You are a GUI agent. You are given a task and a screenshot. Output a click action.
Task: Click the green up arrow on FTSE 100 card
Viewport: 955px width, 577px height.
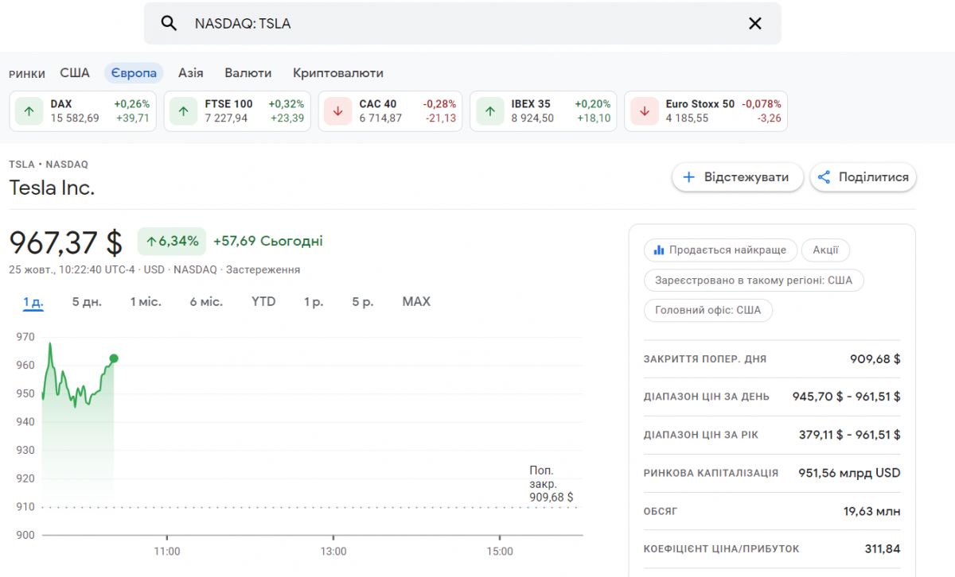click(x=184, y=111)
